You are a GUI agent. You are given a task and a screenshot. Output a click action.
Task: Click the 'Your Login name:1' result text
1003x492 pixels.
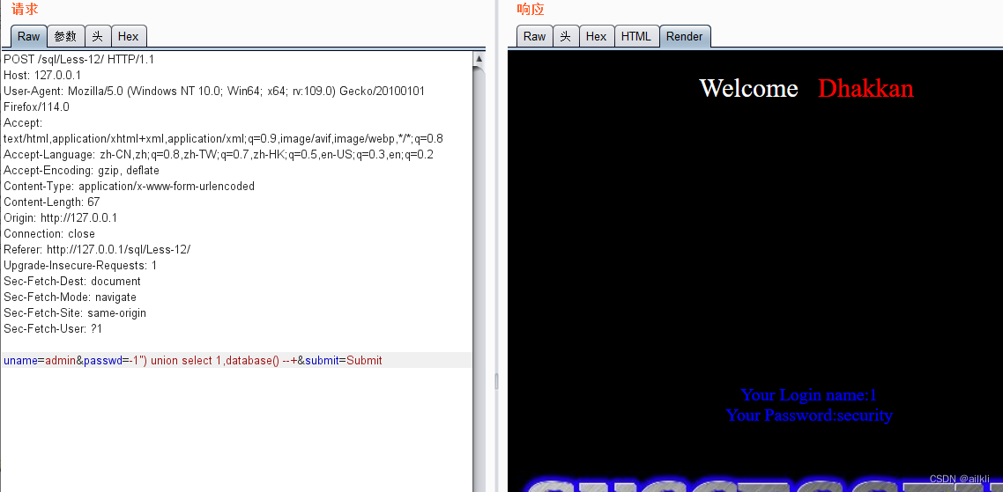pyautogui.click(x=808, y=395)
